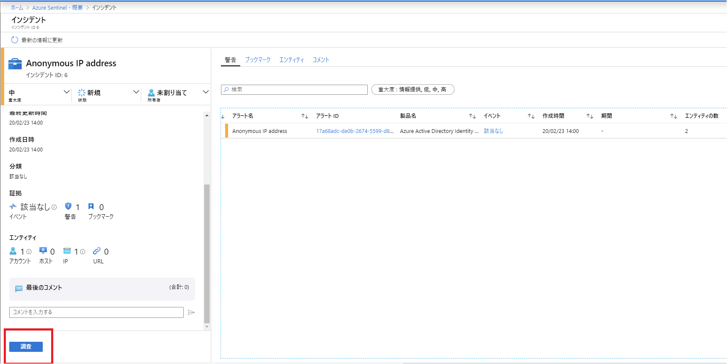Click the scrollbar up arrow in incident panel
This screenshot has width=727, height=364.
207,115
